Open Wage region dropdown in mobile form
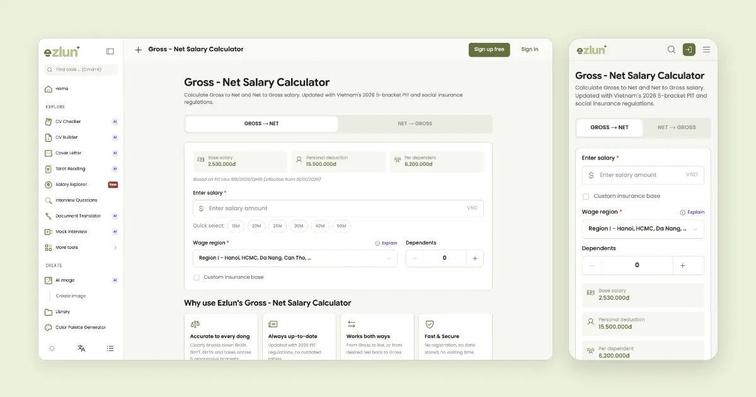This screenshot has width=756, height=397. (643, 229)
